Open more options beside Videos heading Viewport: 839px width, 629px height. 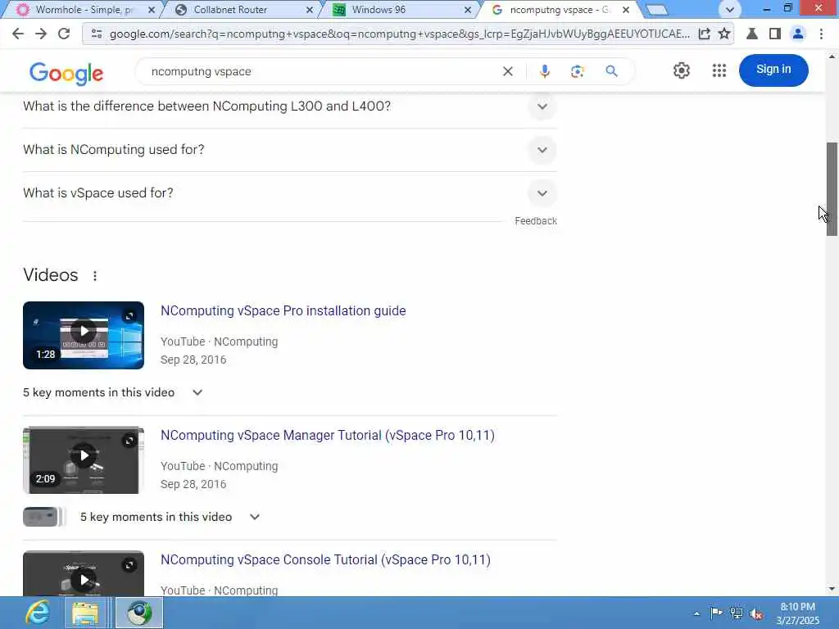(95, 276)
